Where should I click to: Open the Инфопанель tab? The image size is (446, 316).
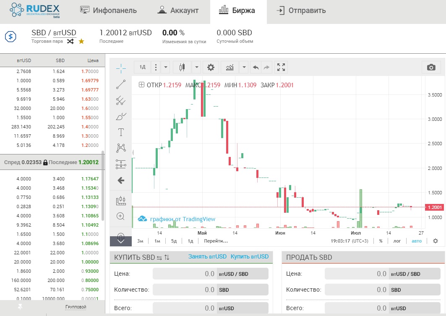108,10
